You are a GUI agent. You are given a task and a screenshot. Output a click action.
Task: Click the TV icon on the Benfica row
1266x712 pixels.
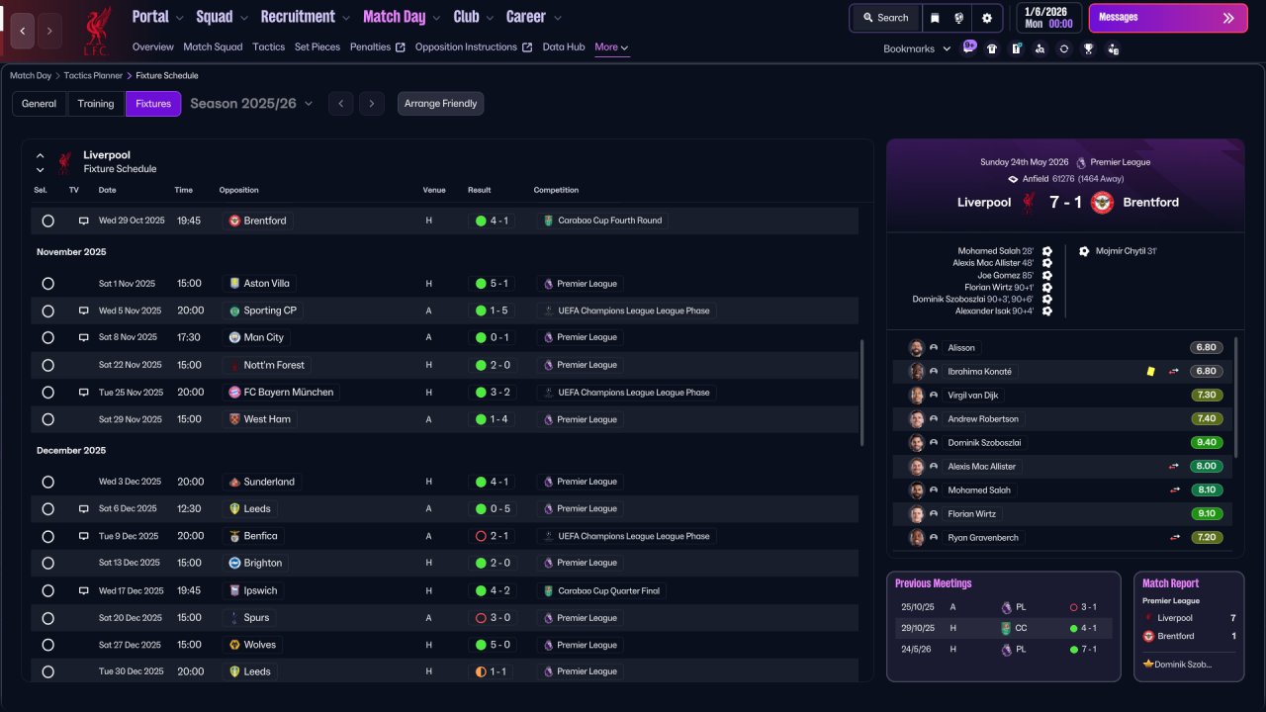pos(84,536)
